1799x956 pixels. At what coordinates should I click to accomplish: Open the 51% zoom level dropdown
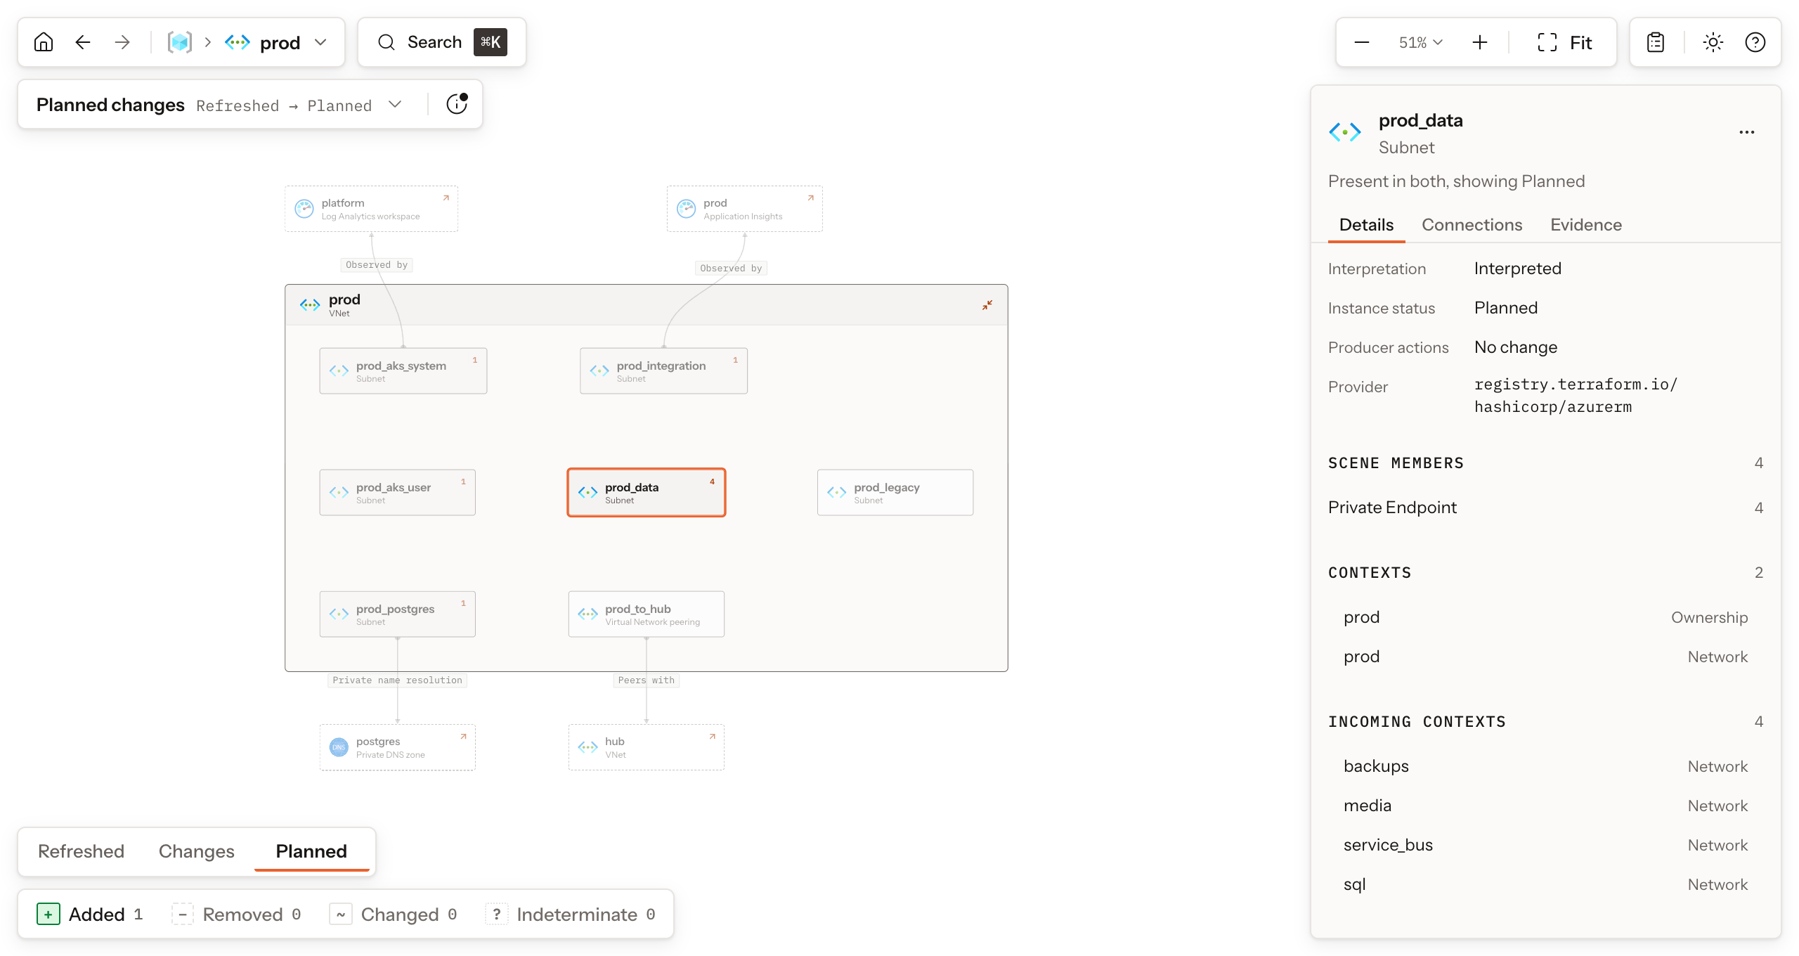pyautogui.click(x=1421, y=42)
